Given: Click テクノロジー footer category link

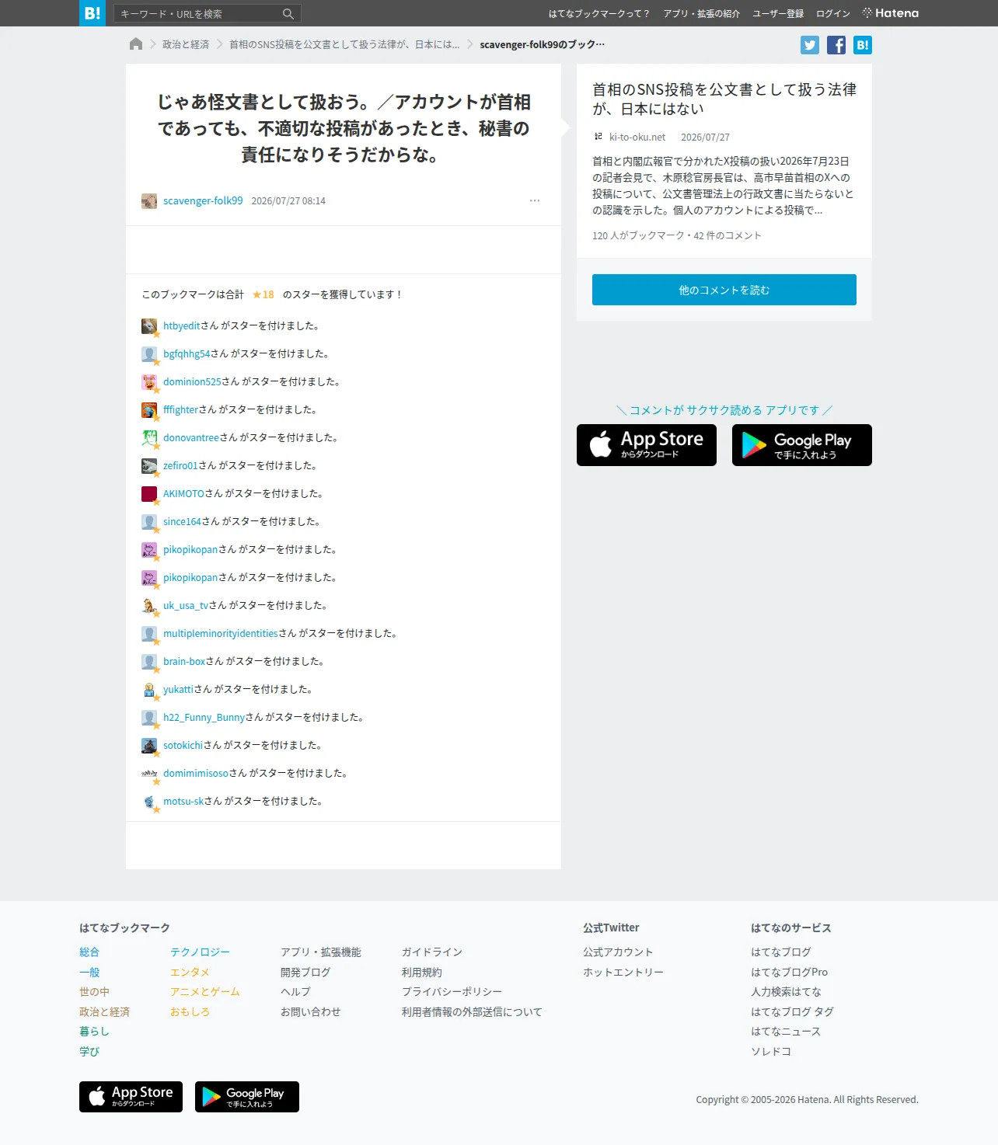Looking at the screenshot, I should coord(201,952).
